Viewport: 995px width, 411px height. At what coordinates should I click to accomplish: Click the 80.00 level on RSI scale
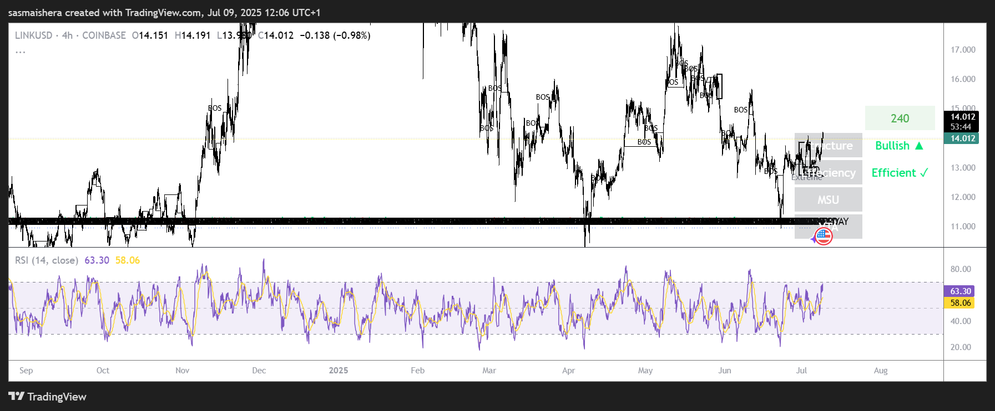pyautogui.click(x=961, y=269)
